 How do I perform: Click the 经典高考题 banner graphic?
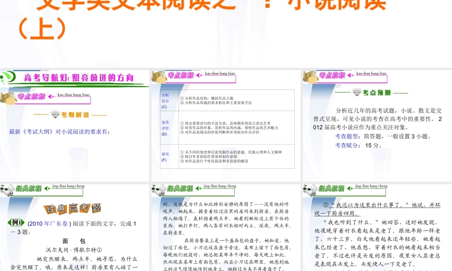72,208
